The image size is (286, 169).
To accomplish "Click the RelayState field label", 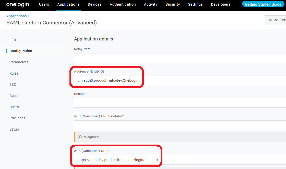I will (82, 49).
